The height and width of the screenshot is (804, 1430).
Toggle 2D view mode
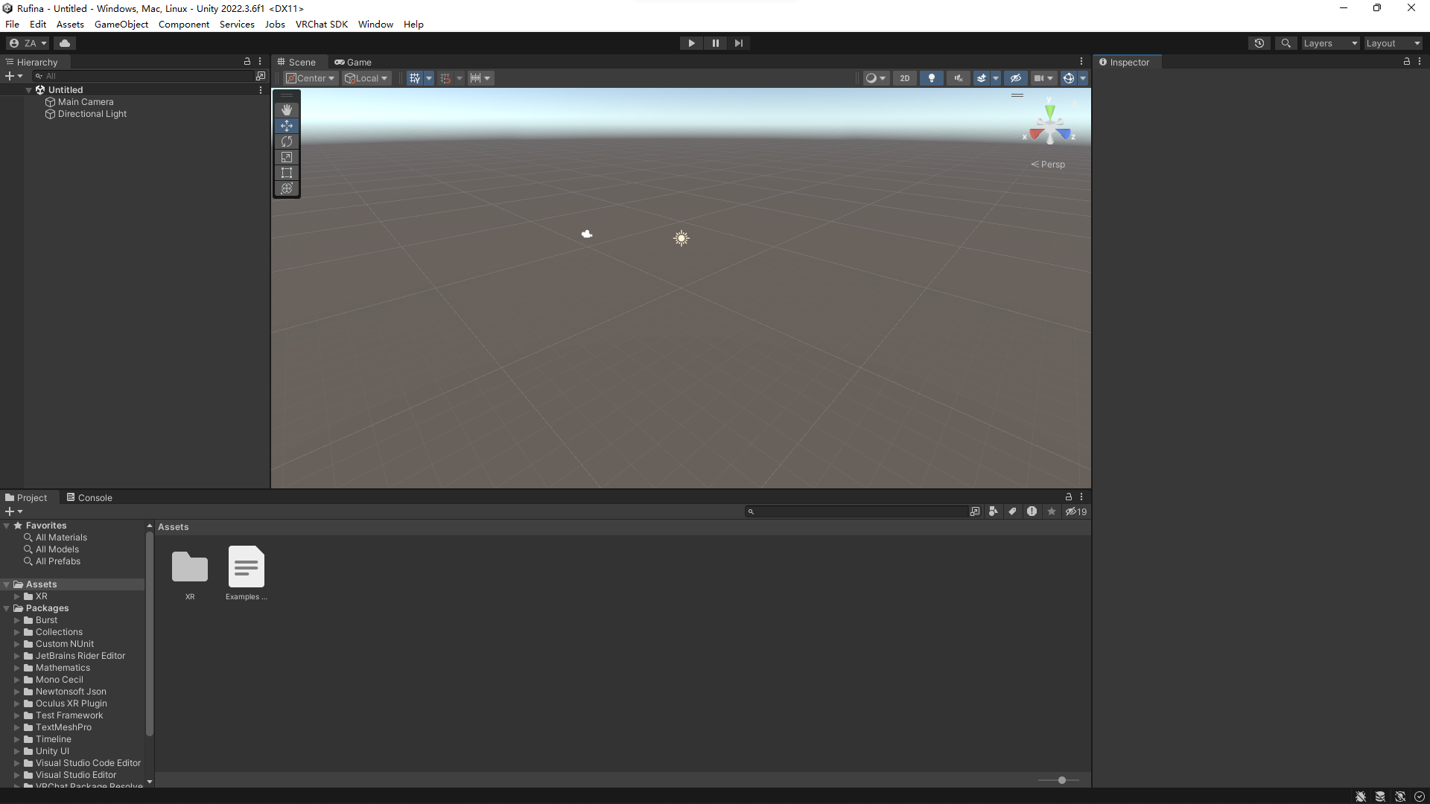pos(904,78)
